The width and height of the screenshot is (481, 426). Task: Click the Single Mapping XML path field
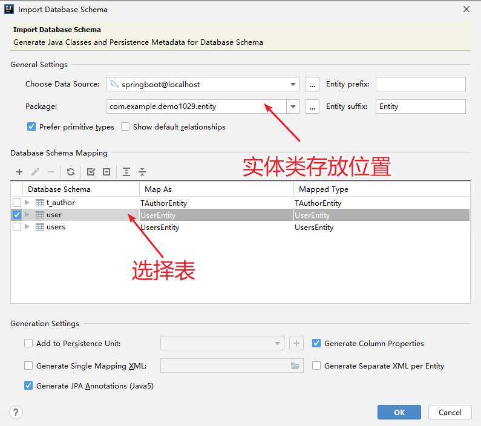(x=232, y=365)
